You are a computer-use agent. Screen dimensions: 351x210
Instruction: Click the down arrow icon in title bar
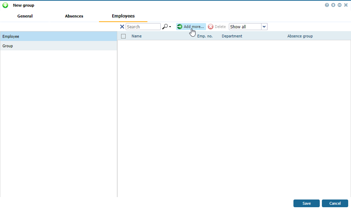[333, 5]
